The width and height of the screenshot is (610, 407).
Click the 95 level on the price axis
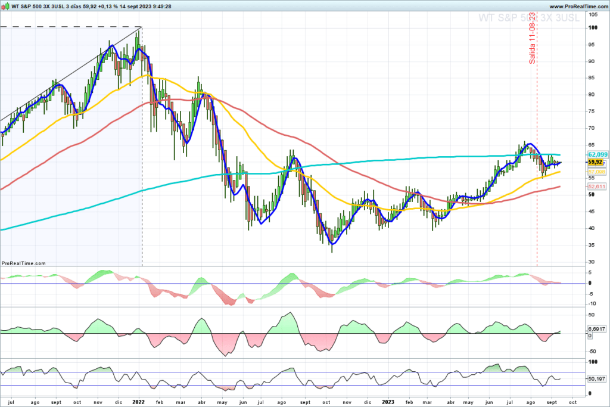tap(592, 45)
